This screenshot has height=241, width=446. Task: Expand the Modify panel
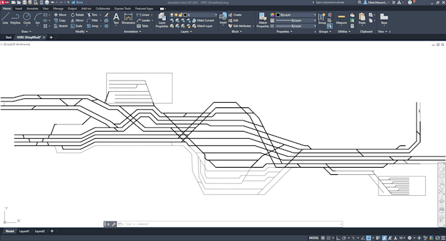[81, 31]
